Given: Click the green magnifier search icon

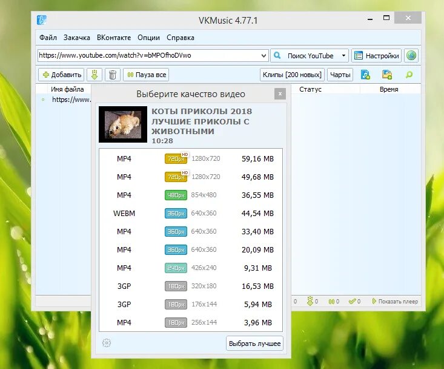Looking at the screenshot, I should 409,75.
